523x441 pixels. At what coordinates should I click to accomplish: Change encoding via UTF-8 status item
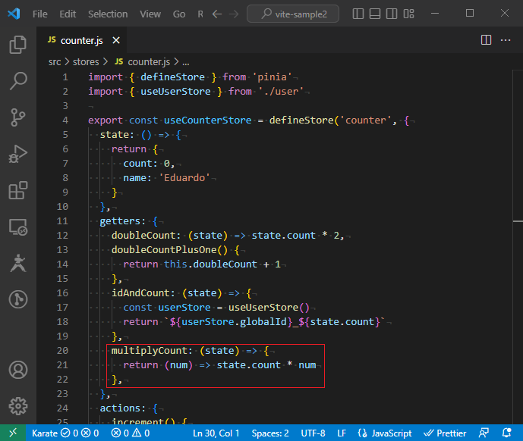tap(313, 433)
